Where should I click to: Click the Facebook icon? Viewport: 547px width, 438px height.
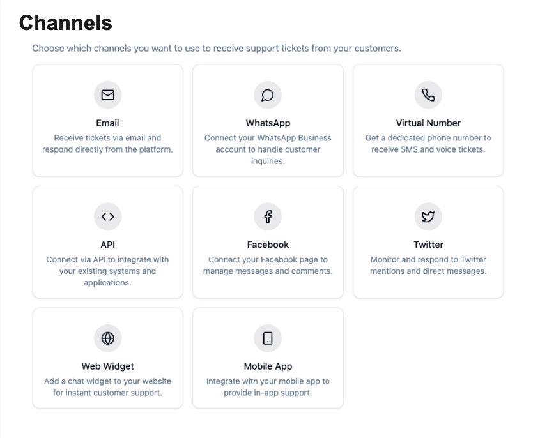pos(268,216)
